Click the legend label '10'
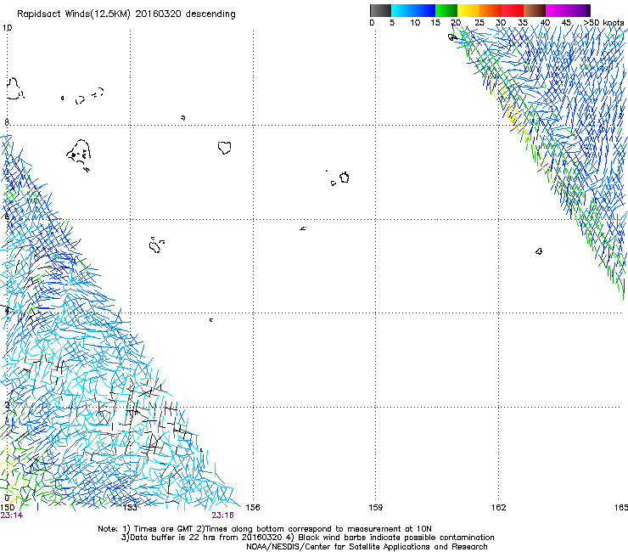This screenshot has width=628, height=552. (x=415, y=22)
